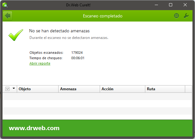195x139 pixels.
Task: Sort by the Acción column header
Action: [x=123, y=89]
